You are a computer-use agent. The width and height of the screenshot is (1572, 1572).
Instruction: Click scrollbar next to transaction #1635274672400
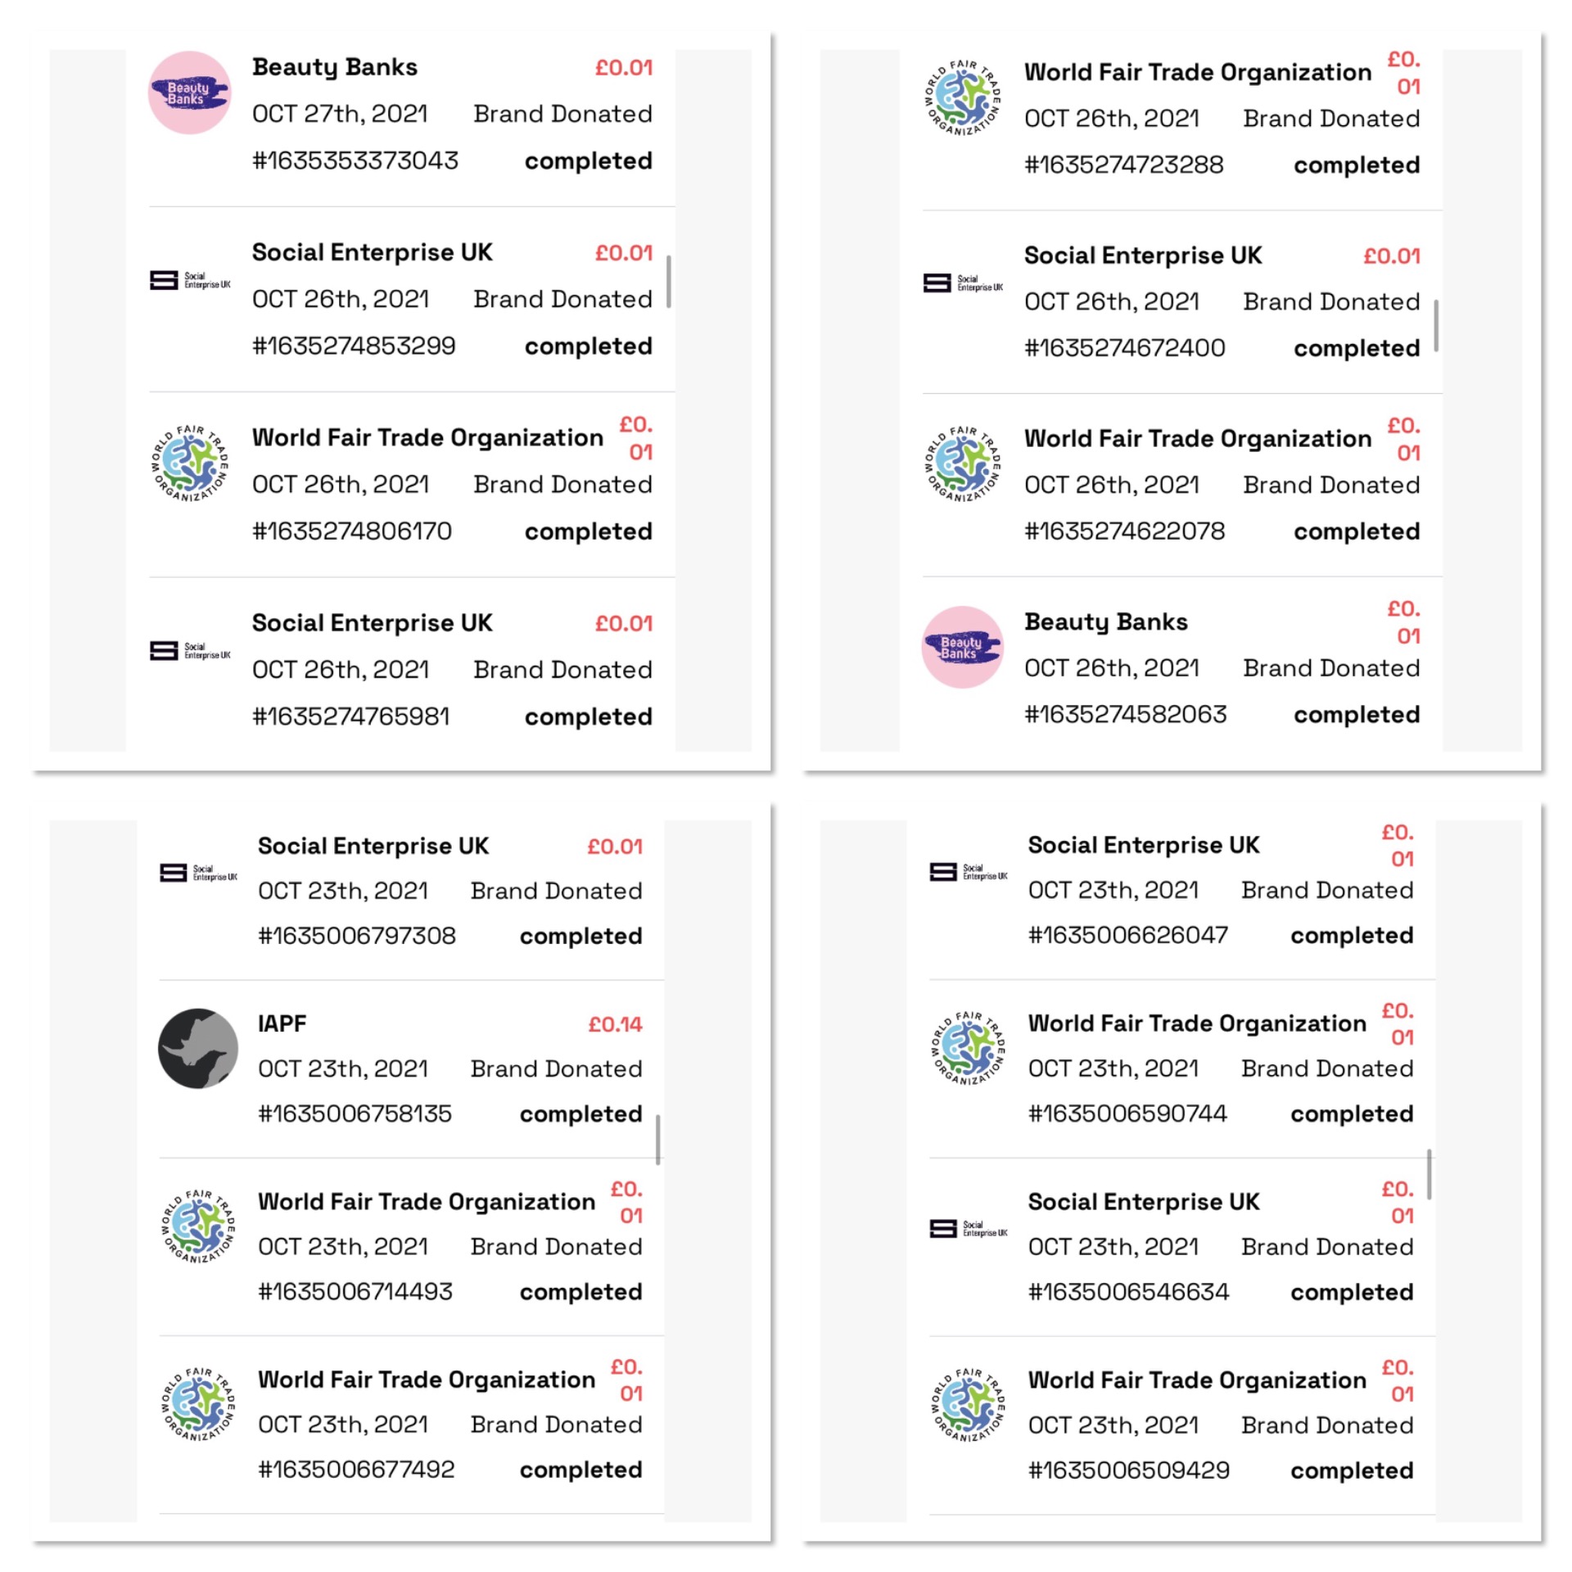coord(1436,326)
